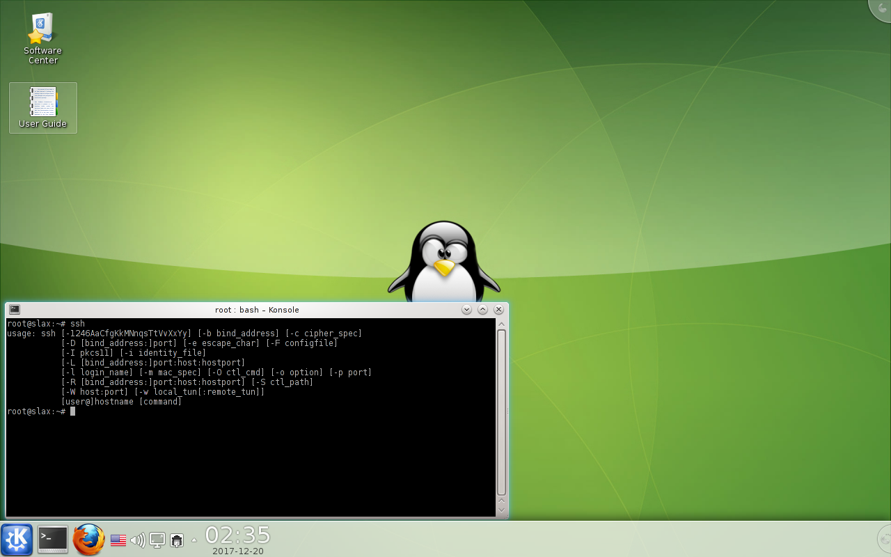Maximize the Konsole window
The image size is (891, 557).
(482, 310)
